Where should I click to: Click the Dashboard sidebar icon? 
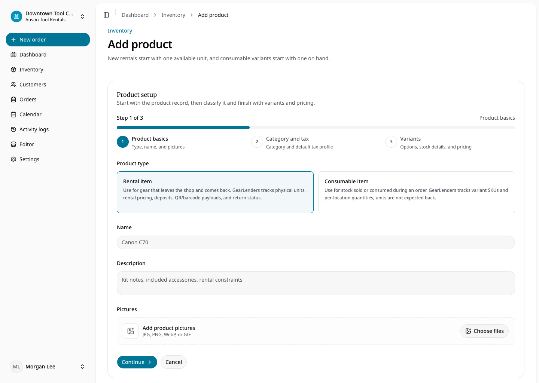click(x=13, y=55)
